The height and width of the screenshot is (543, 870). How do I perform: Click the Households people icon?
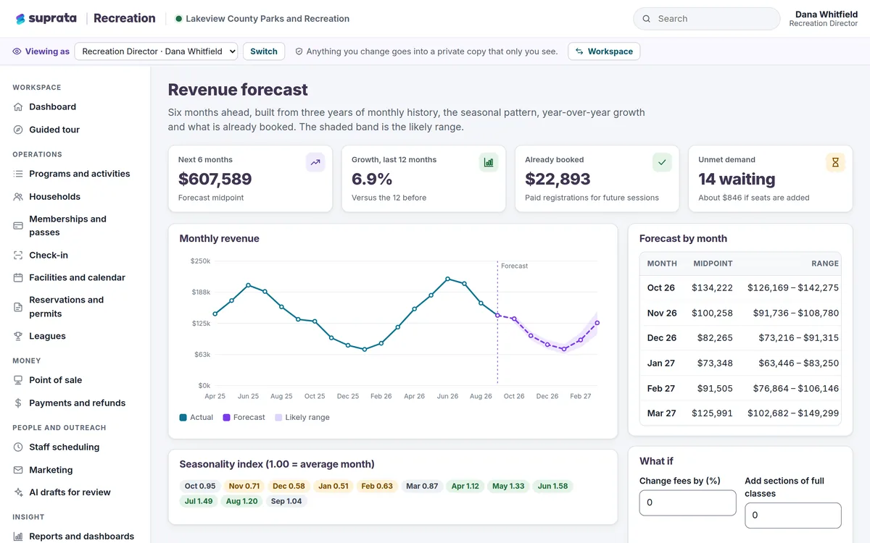(x=18, y=197)
